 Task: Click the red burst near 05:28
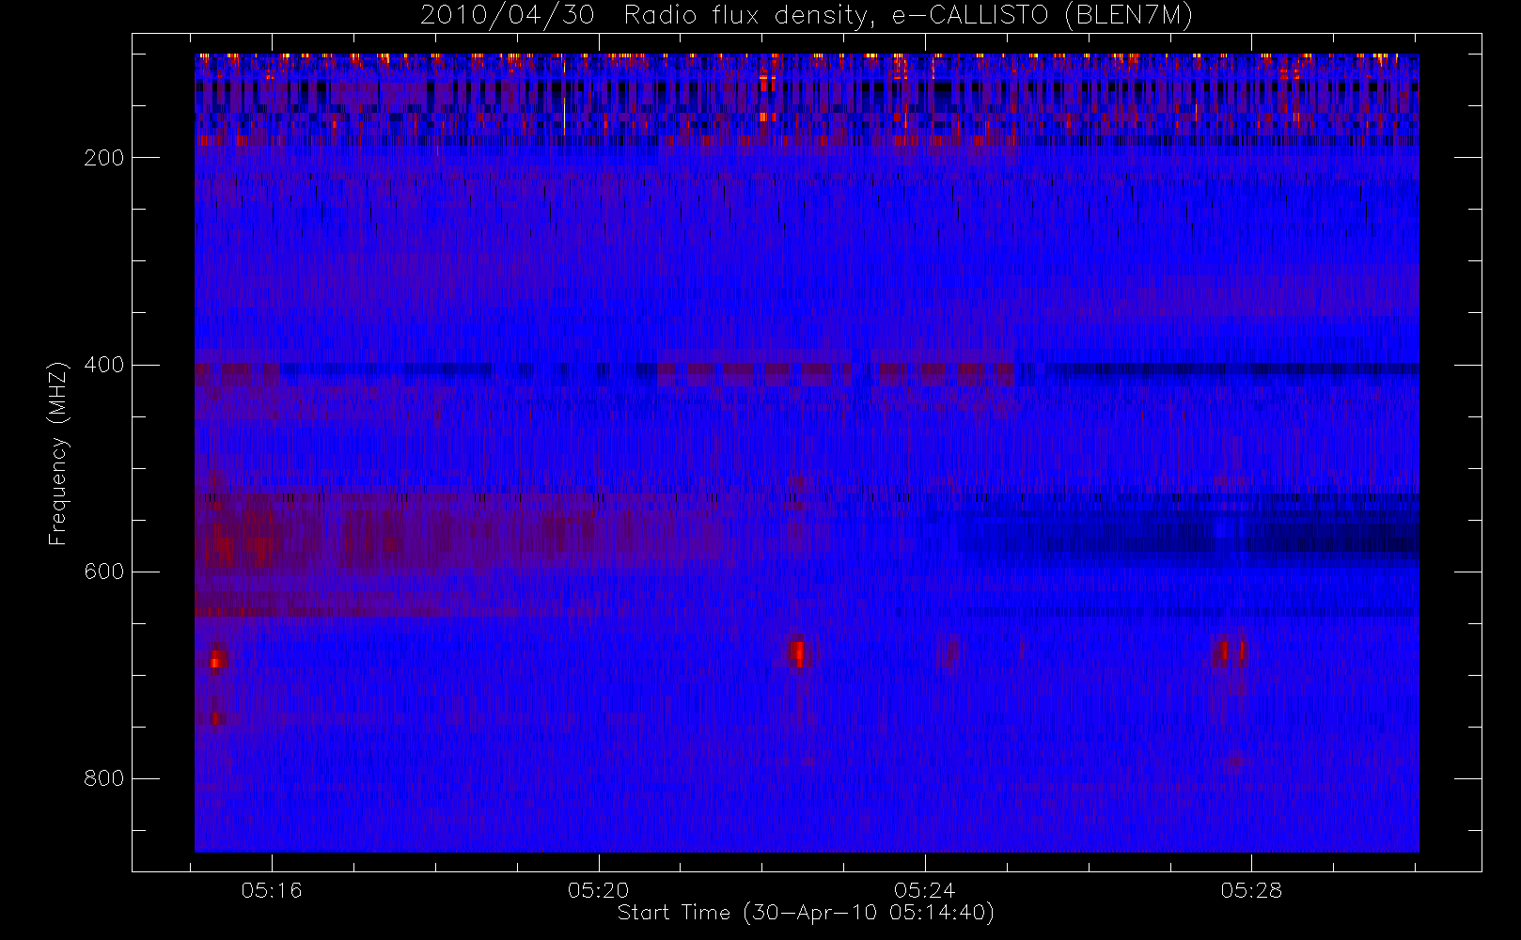click(1231, 651)
